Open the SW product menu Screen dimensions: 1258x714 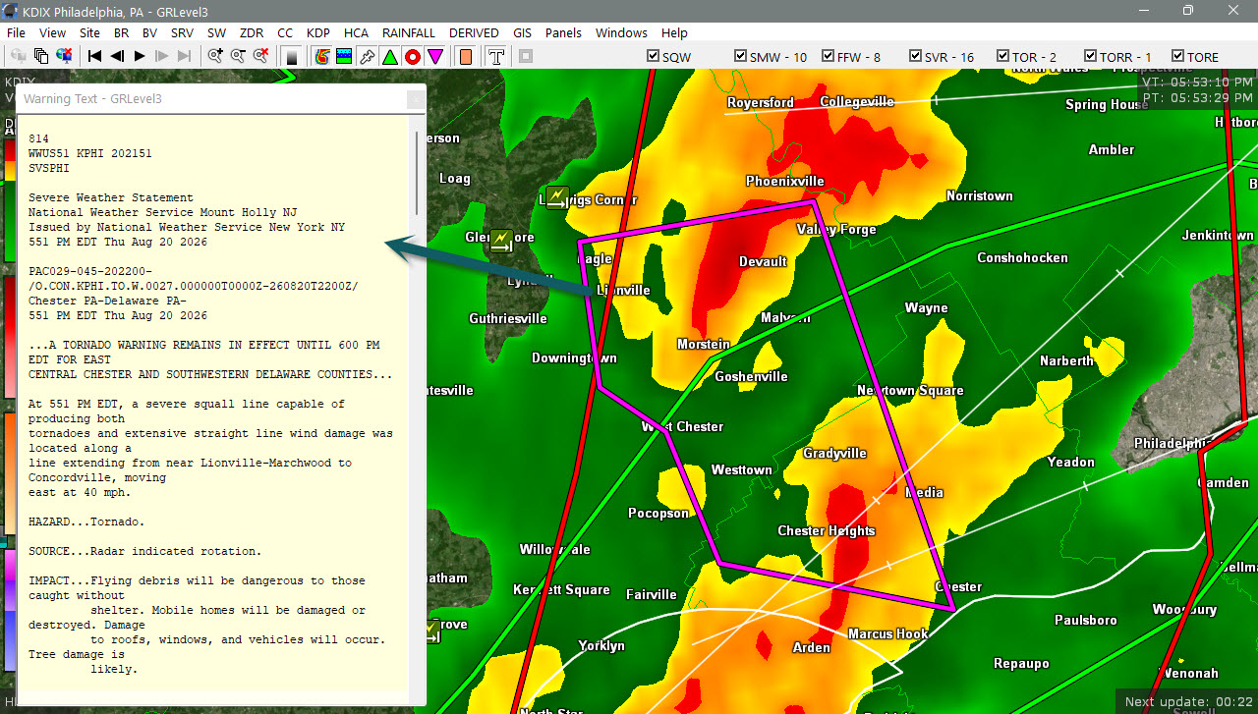click(216, 32)
